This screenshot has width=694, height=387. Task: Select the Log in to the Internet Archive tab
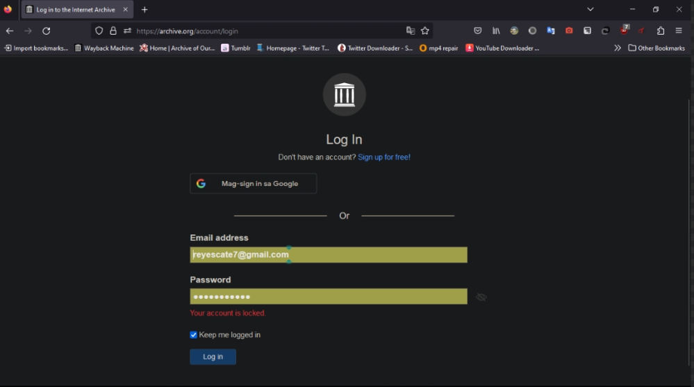[x=75, y=10]
